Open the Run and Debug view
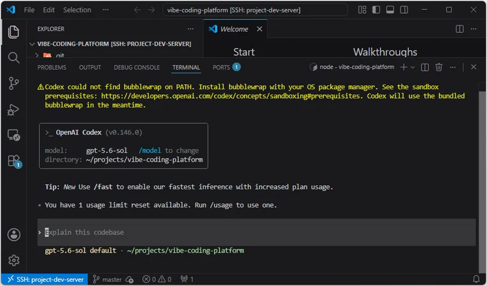487x286 pixels. (x=14, y=110)
